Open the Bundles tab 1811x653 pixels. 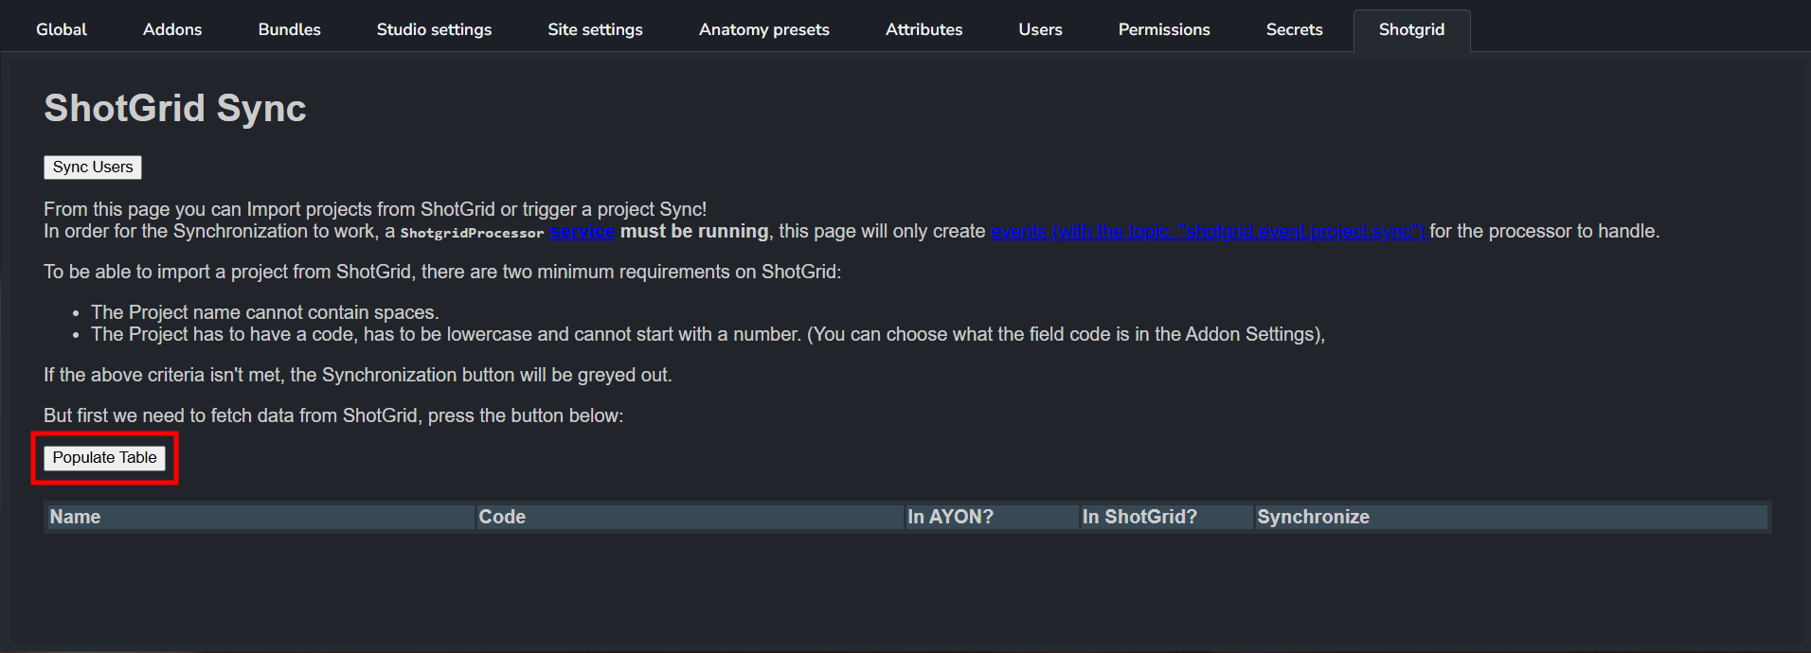tap(289, 29)
